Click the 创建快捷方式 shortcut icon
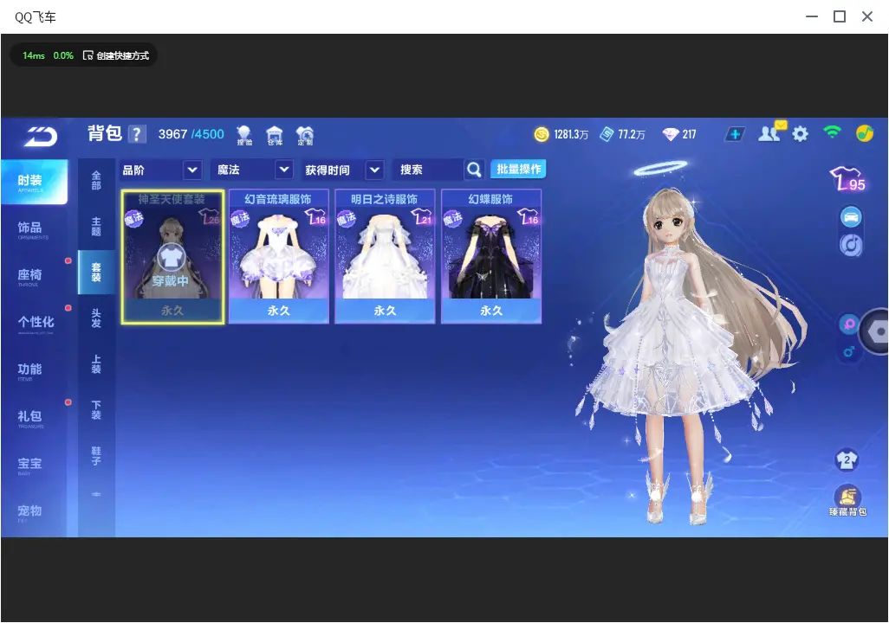Image resolution: width=889 pixels, height=623 pixels. (88, 55)
